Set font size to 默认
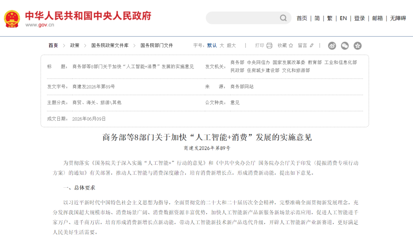The width and height of the screenshot is (413, 237). (212, 45)
